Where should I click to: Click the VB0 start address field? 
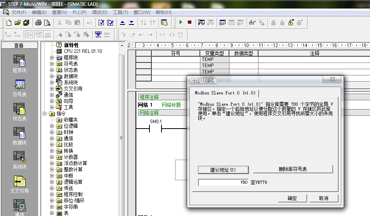[x=223, y=182]
